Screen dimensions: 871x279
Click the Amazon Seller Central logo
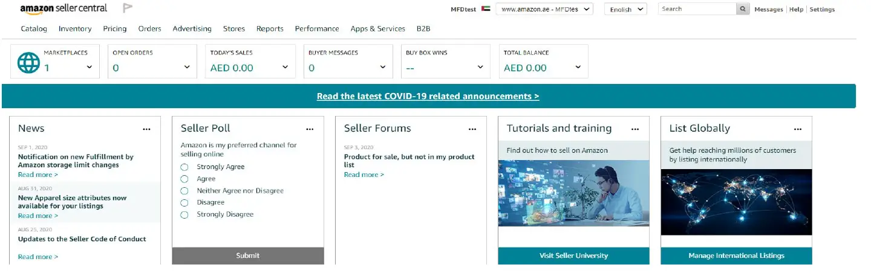point(64,8)
